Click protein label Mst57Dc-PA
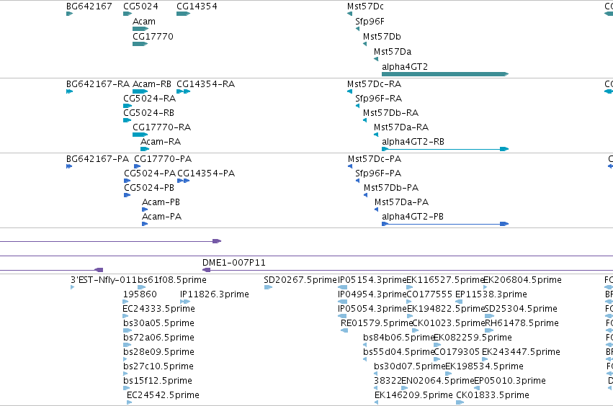The width and height of the screenshot is (613, 406). (x=375, y=159)
